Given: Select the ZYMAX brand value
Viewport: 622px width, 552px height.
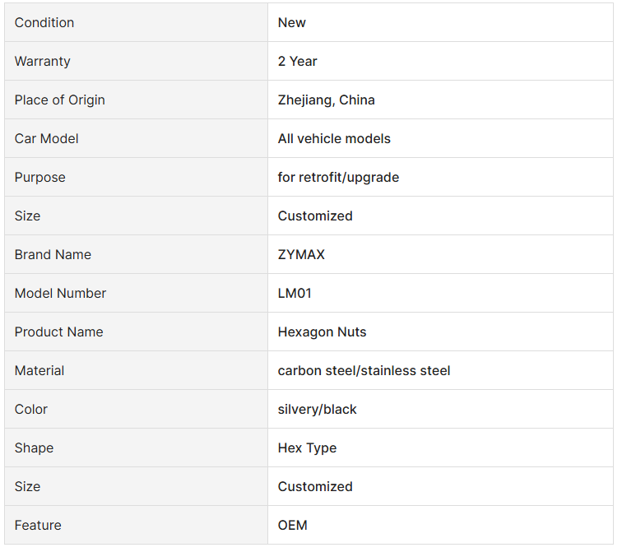Looking at the screenshot, I should coord(301,254).
